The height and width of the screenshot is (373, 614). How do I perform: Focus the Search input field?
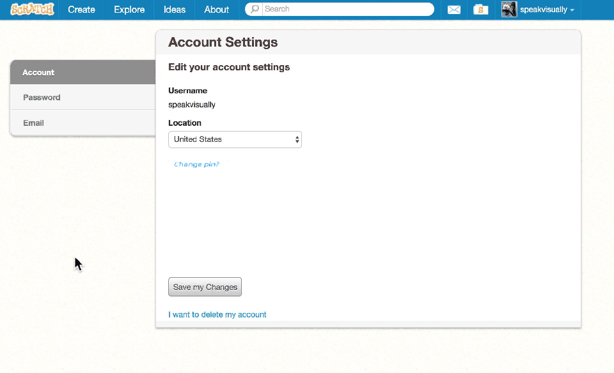click(345, 10)
